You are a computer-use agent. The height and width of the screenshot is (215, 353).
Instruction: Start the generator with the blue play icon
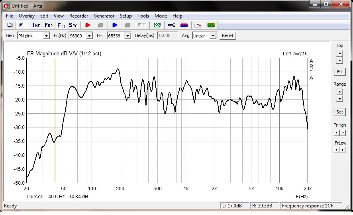coord(115,25)
